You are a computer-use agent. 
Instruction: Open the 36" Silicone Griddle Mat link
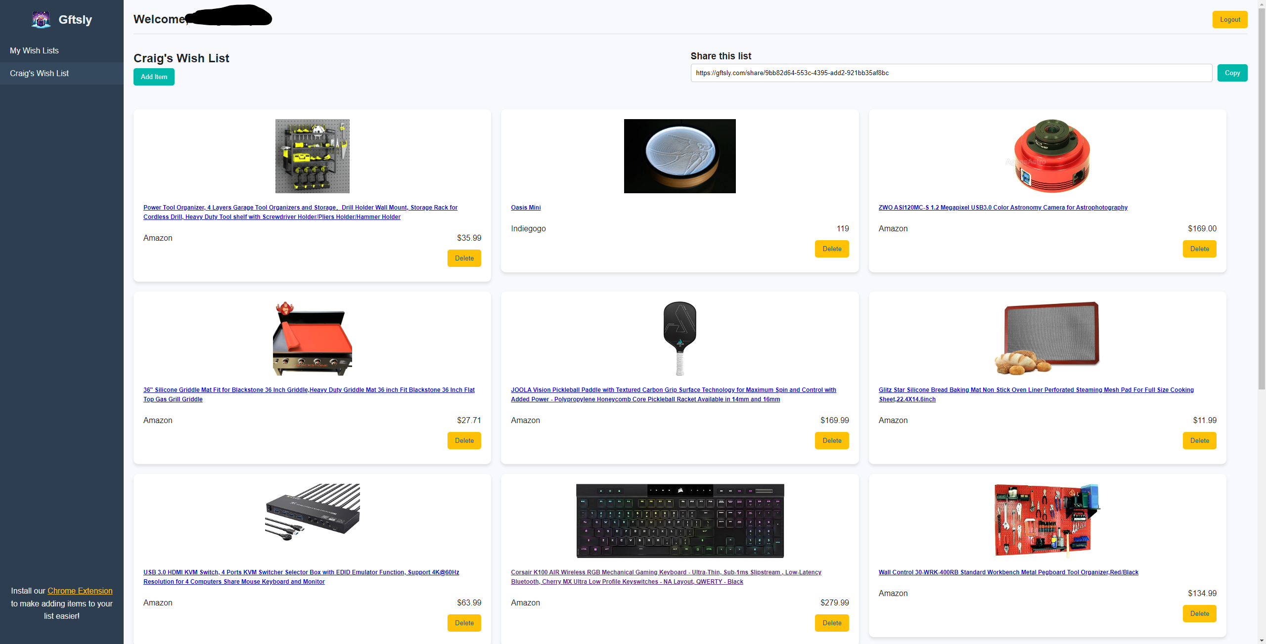[x=309, y=394]
